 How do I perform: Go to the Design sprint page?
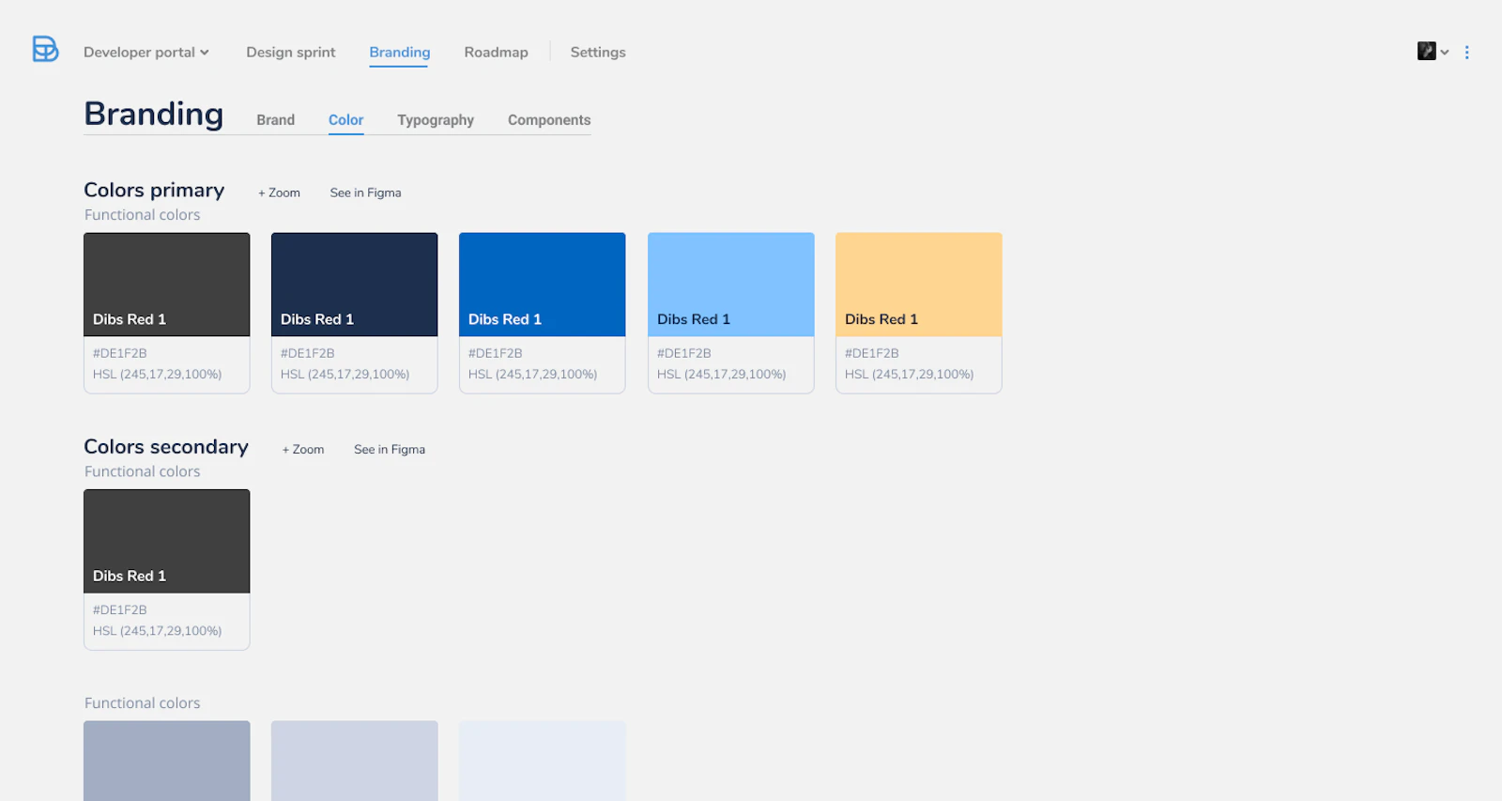[x=291, y=53]
